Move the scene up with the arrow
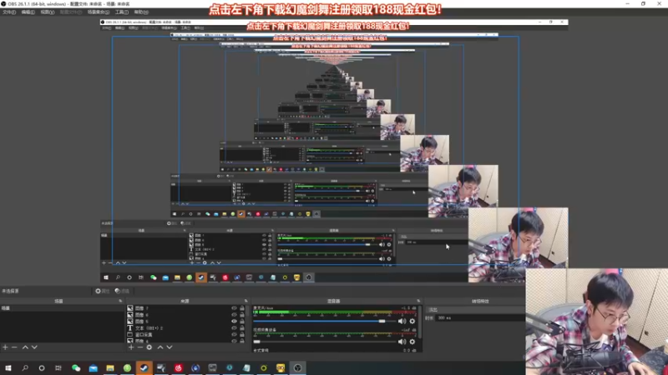This screenshot has height=375, width=668. 25,347
